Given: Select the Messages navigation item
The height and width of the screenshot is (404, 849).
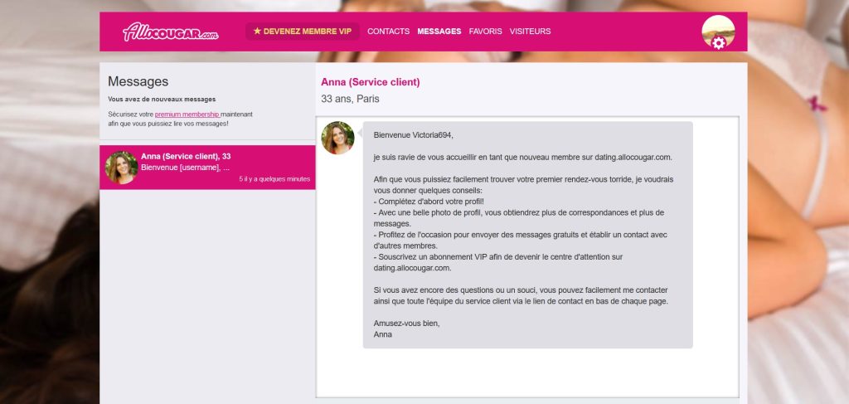Looking at the screenshot, I should 439,32.
